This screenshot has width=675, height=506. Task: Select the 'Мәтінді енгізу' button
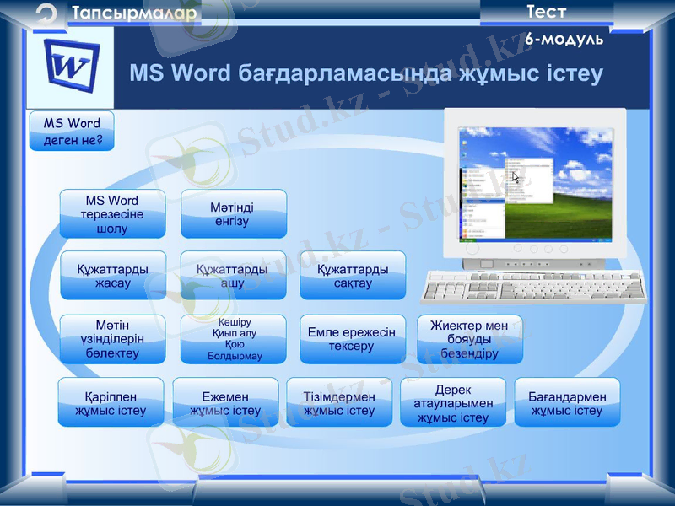pos(233,214)
